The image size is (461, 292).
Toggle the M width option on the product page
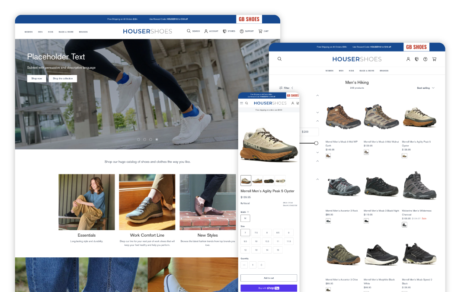coord(245,218)
